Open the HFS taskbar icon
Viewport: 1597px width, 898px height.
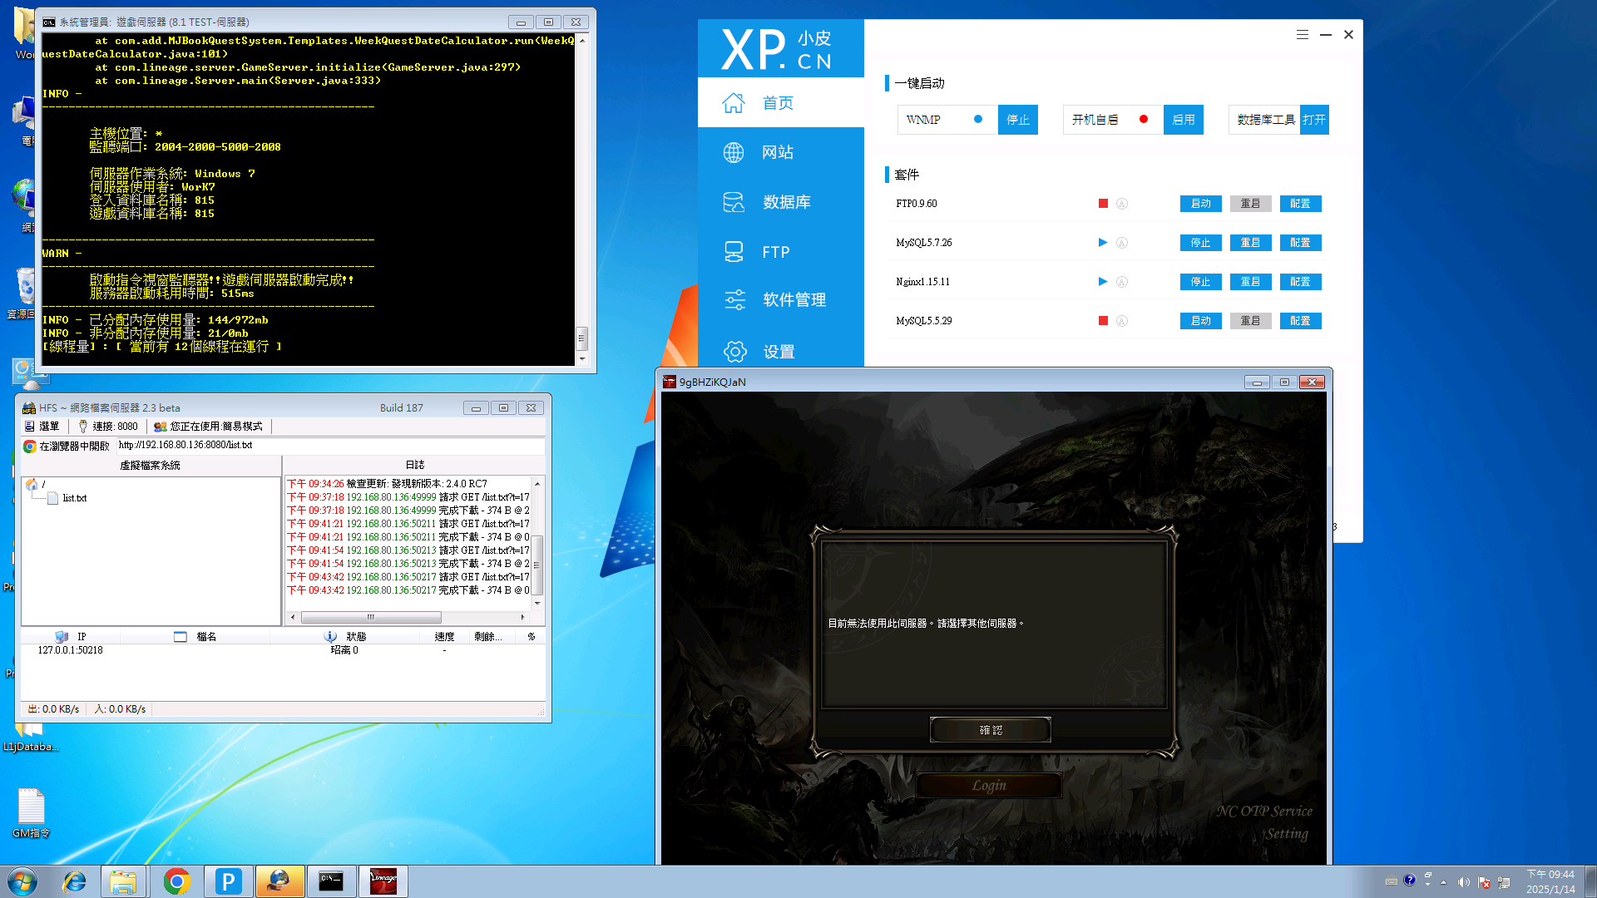[279, 881]
